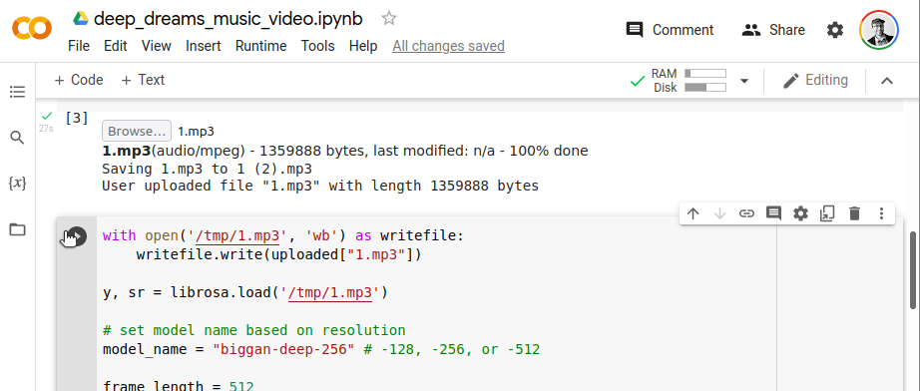Open the Tools menu
920x391 pixels.
[318, 46]
